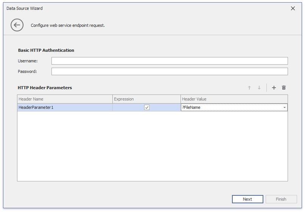Click the Header Value column header

[x=234, y=99]
